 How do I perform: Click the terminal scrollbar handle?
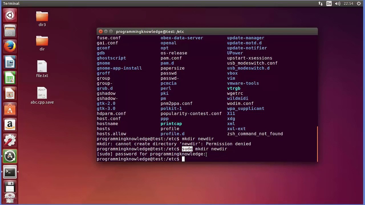click(317, 144)
